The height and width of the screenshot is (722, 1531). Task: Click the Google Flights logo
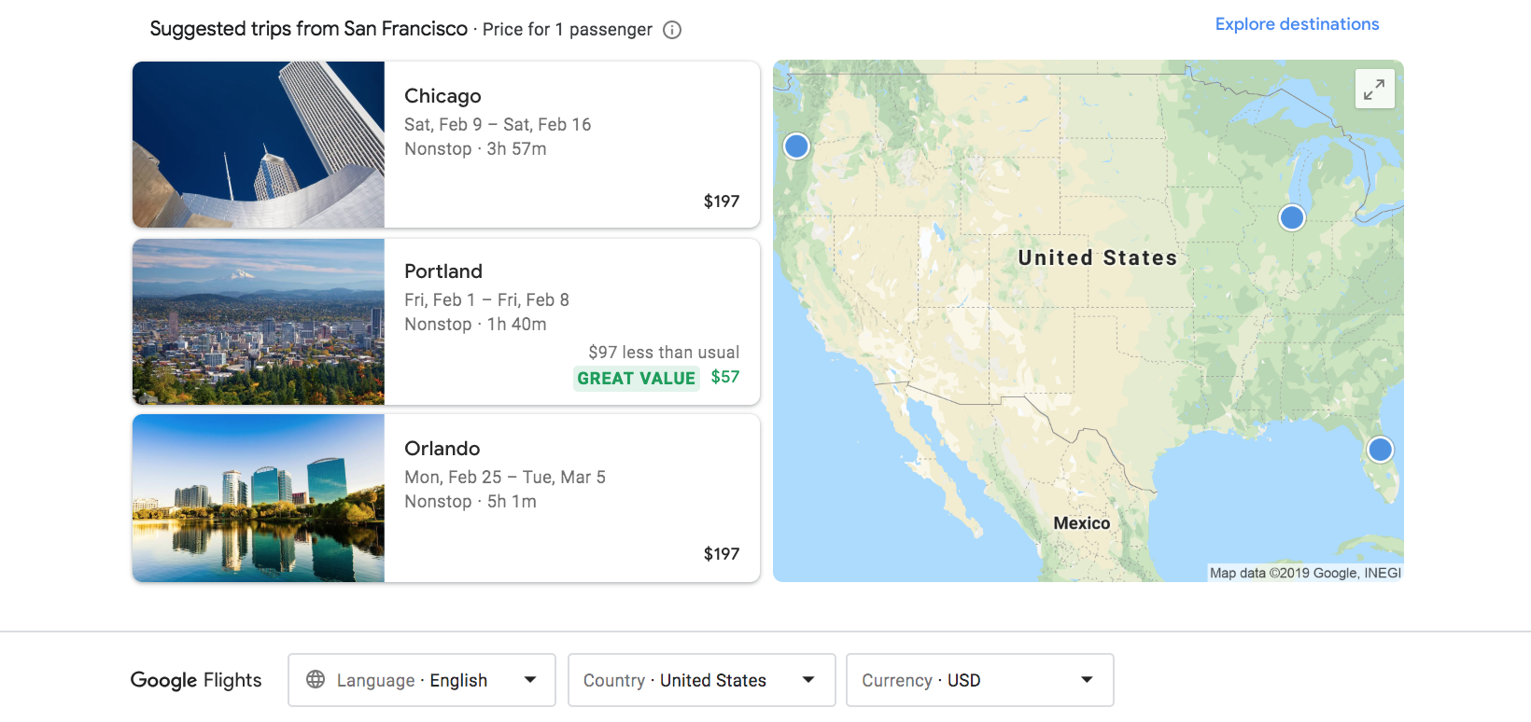click(x=196, y=680)
